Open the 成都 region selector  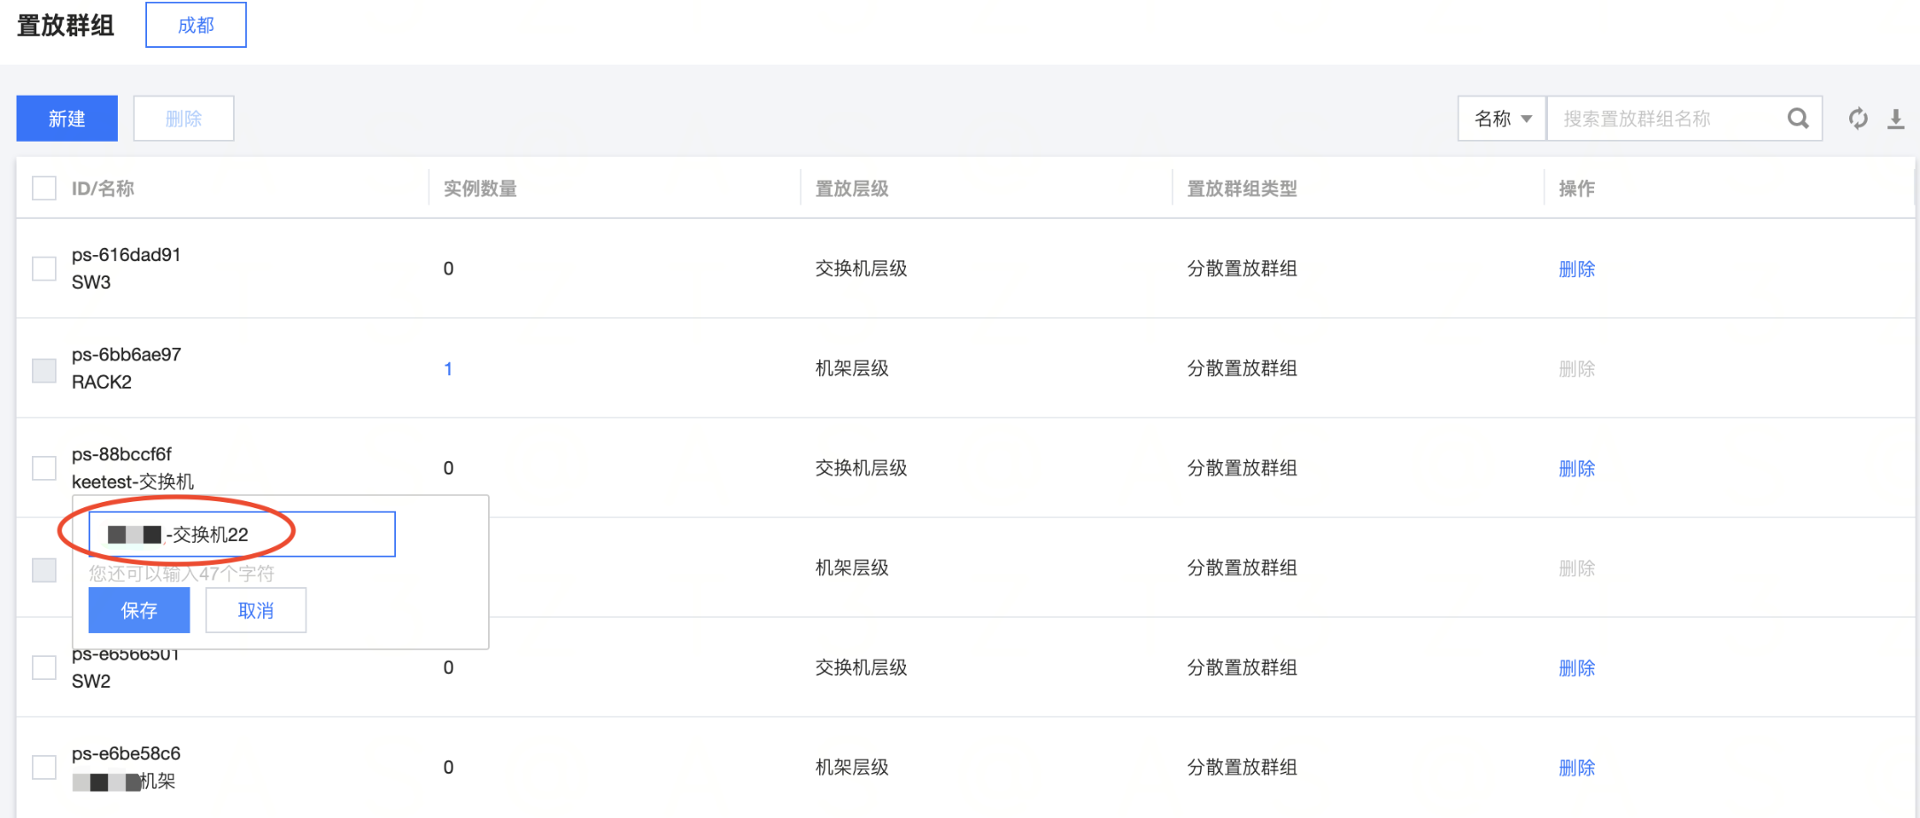pos(196,25)
